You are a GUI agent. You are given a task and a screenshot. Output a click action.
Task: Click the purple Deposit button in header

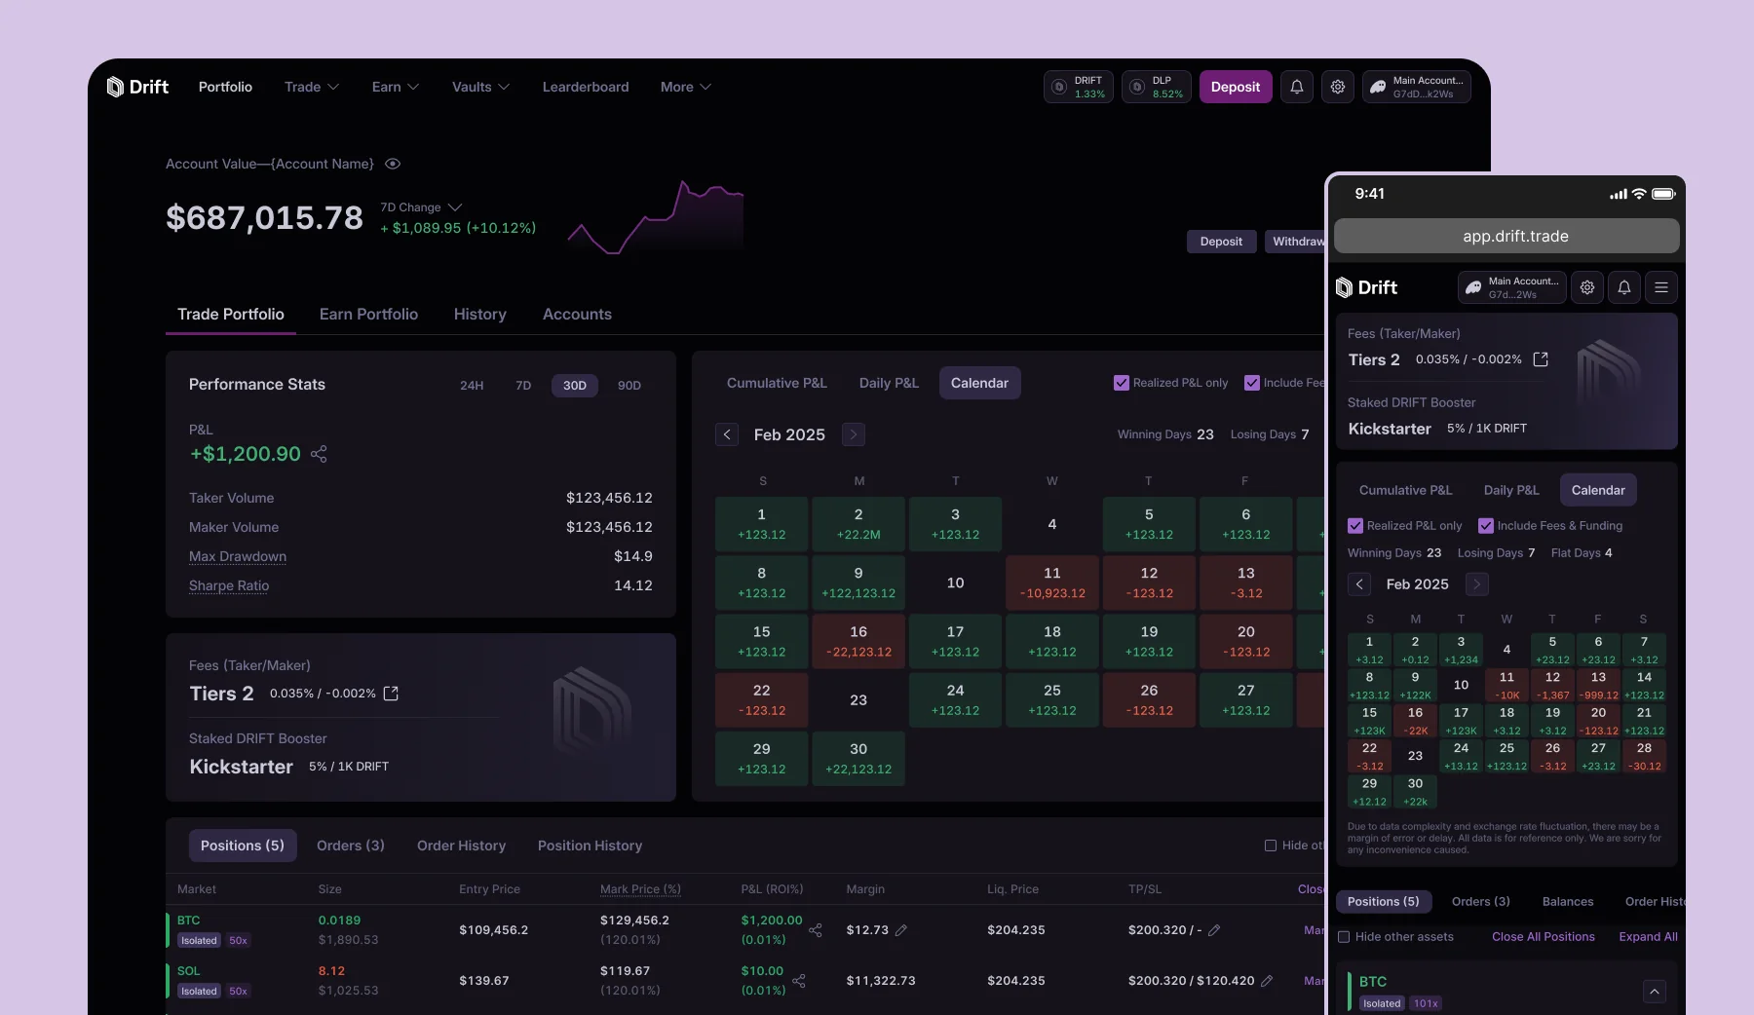pos(1236,87)
